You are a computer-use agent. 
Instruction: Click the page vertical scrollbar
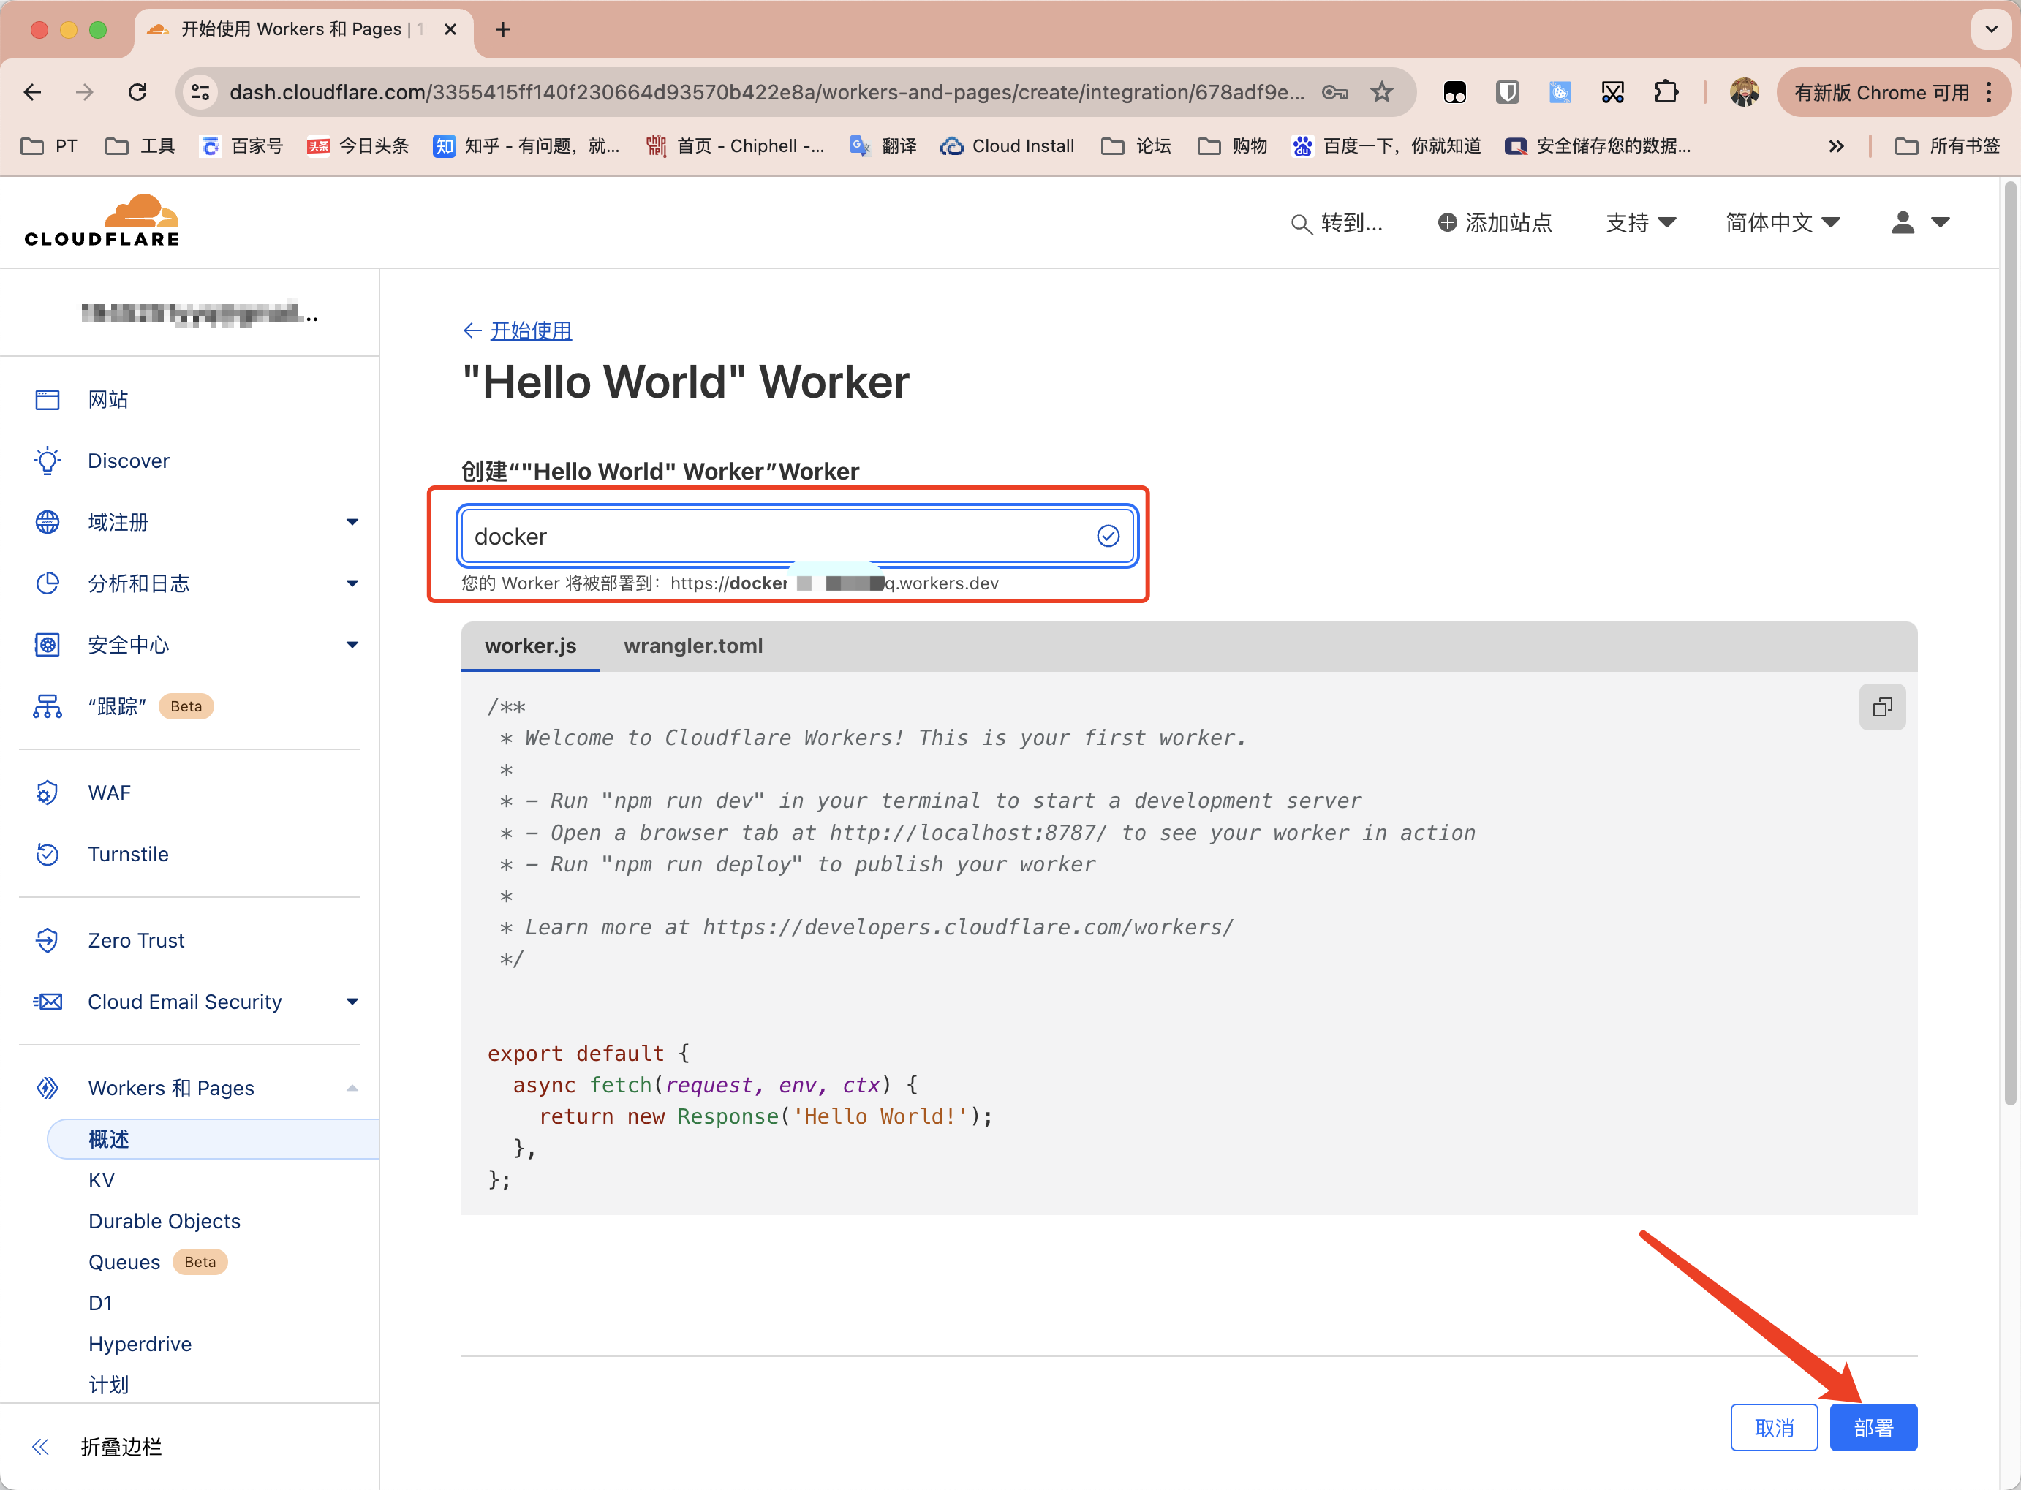(x=2010, y=642)
